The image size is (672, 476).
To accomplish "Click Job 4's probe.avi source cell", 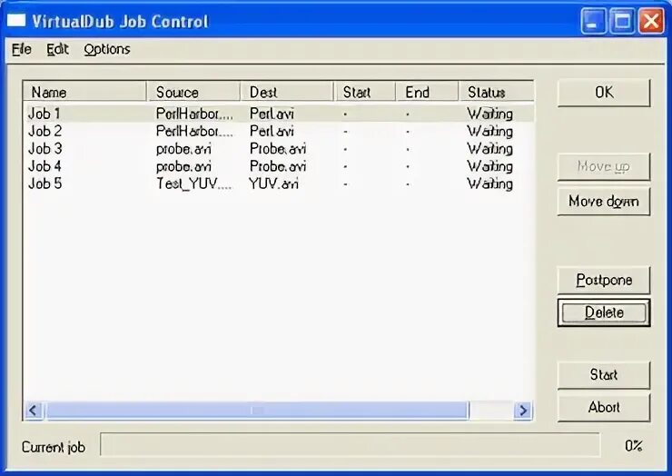I will [x=183, y=166].
